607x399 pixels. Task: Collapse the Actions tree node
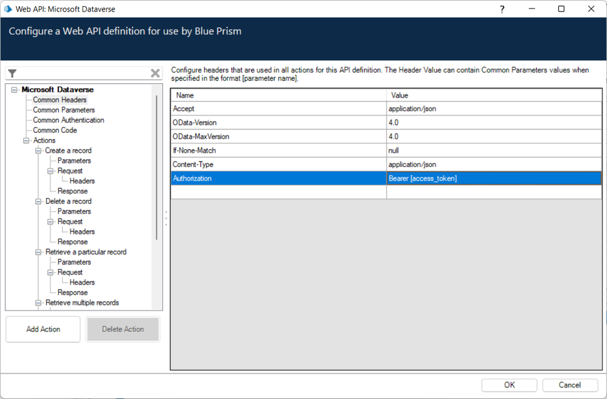pyautogui.click(x=26, y=140)
